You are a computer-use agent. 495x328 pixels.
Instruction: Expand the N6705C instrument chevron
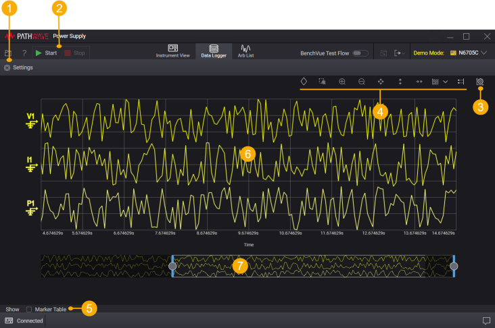point(484,53)
